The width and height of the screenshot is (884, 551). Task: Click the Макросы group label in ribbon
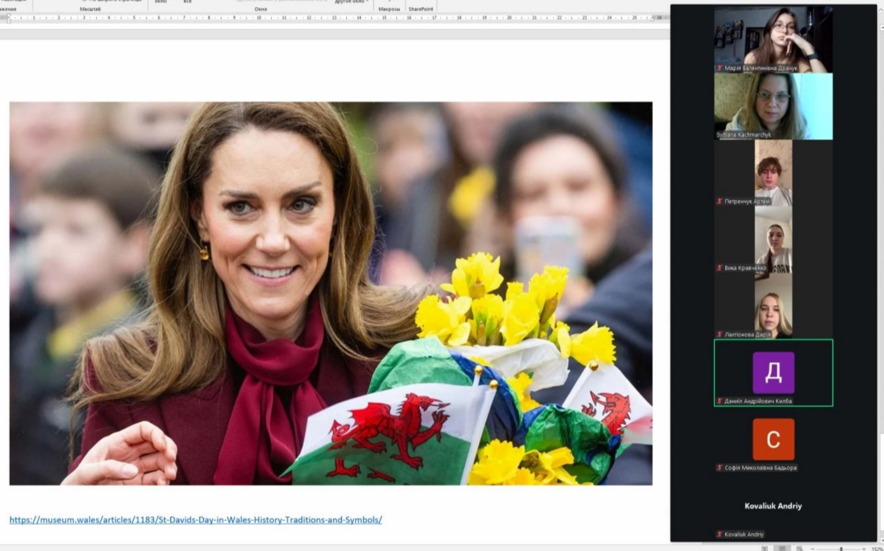(390, 9)
